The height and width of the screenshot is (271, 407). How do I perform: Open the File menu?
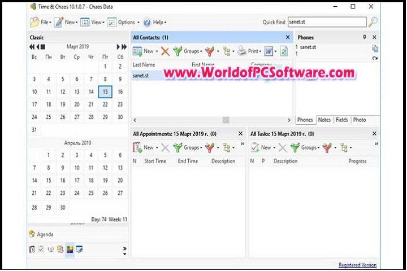click(x=41, y=23)
